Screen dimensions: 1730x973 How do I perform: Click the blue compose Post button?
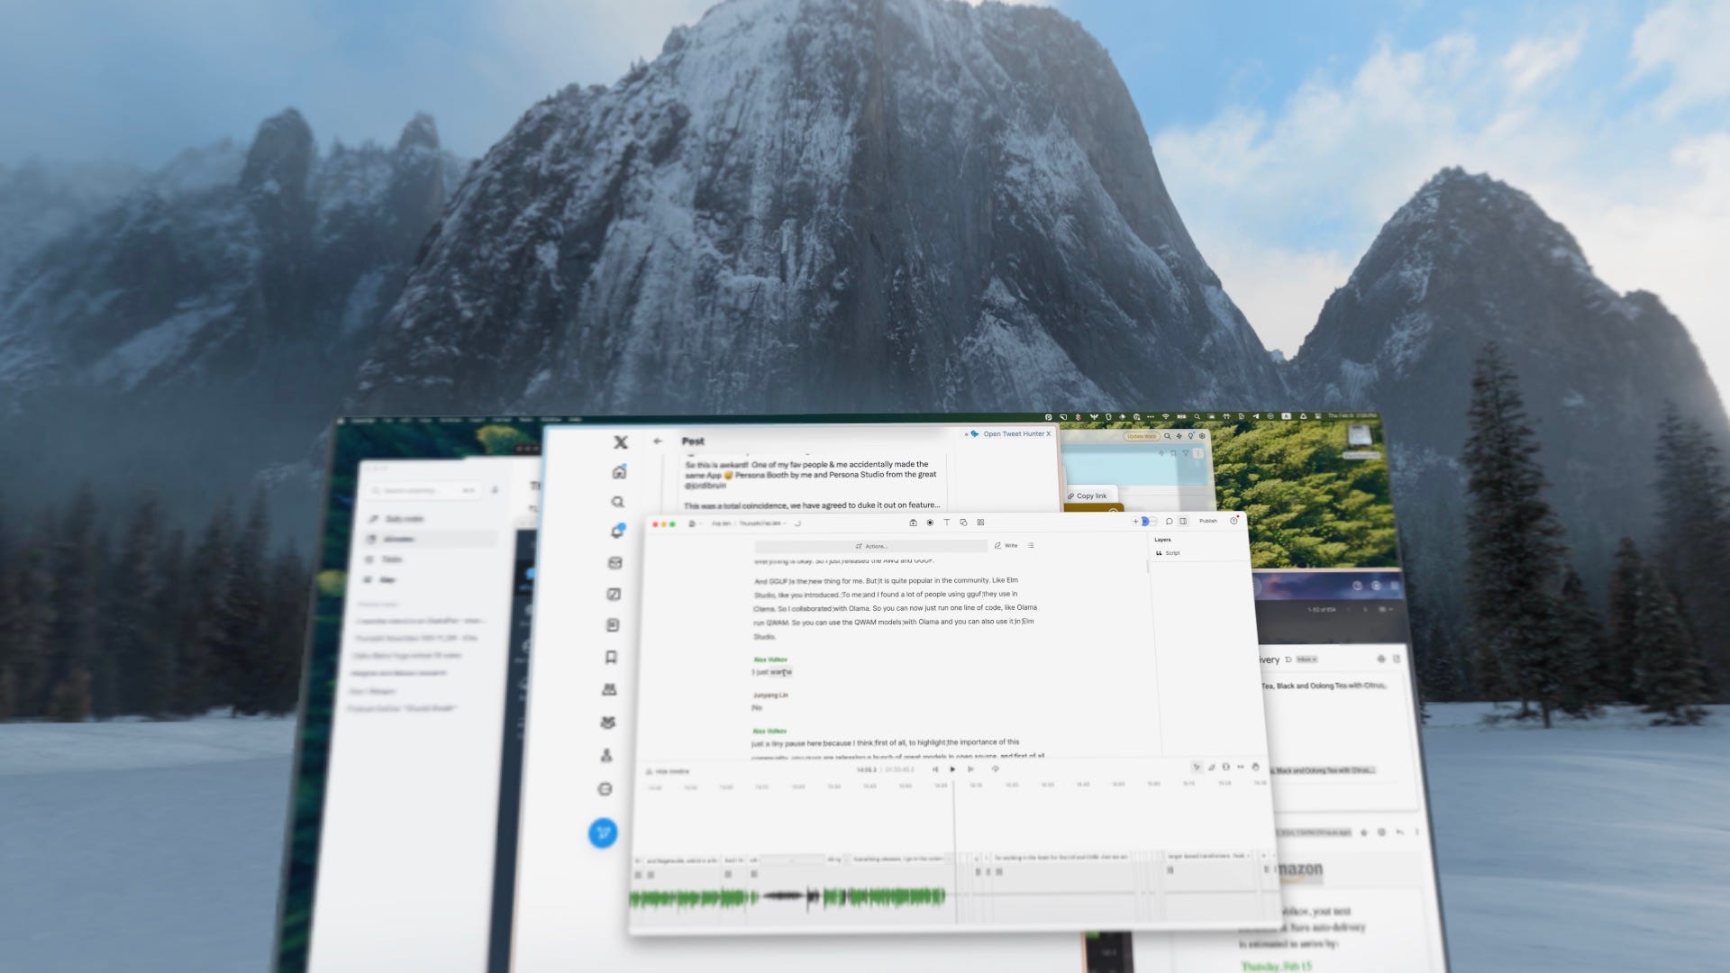[x=603, y=833]
